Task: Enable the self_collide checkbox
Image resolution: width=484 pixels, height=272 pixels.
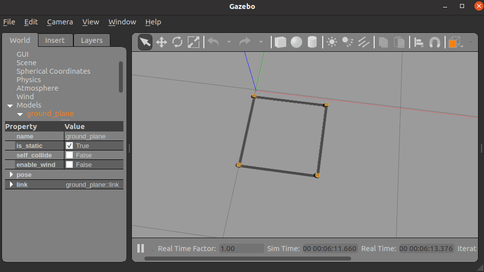Action: [69, 155]
